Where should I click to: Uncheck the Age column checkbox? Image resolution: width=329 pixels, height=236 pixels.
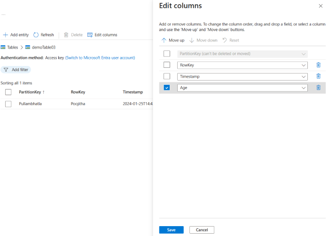point(167,87)
